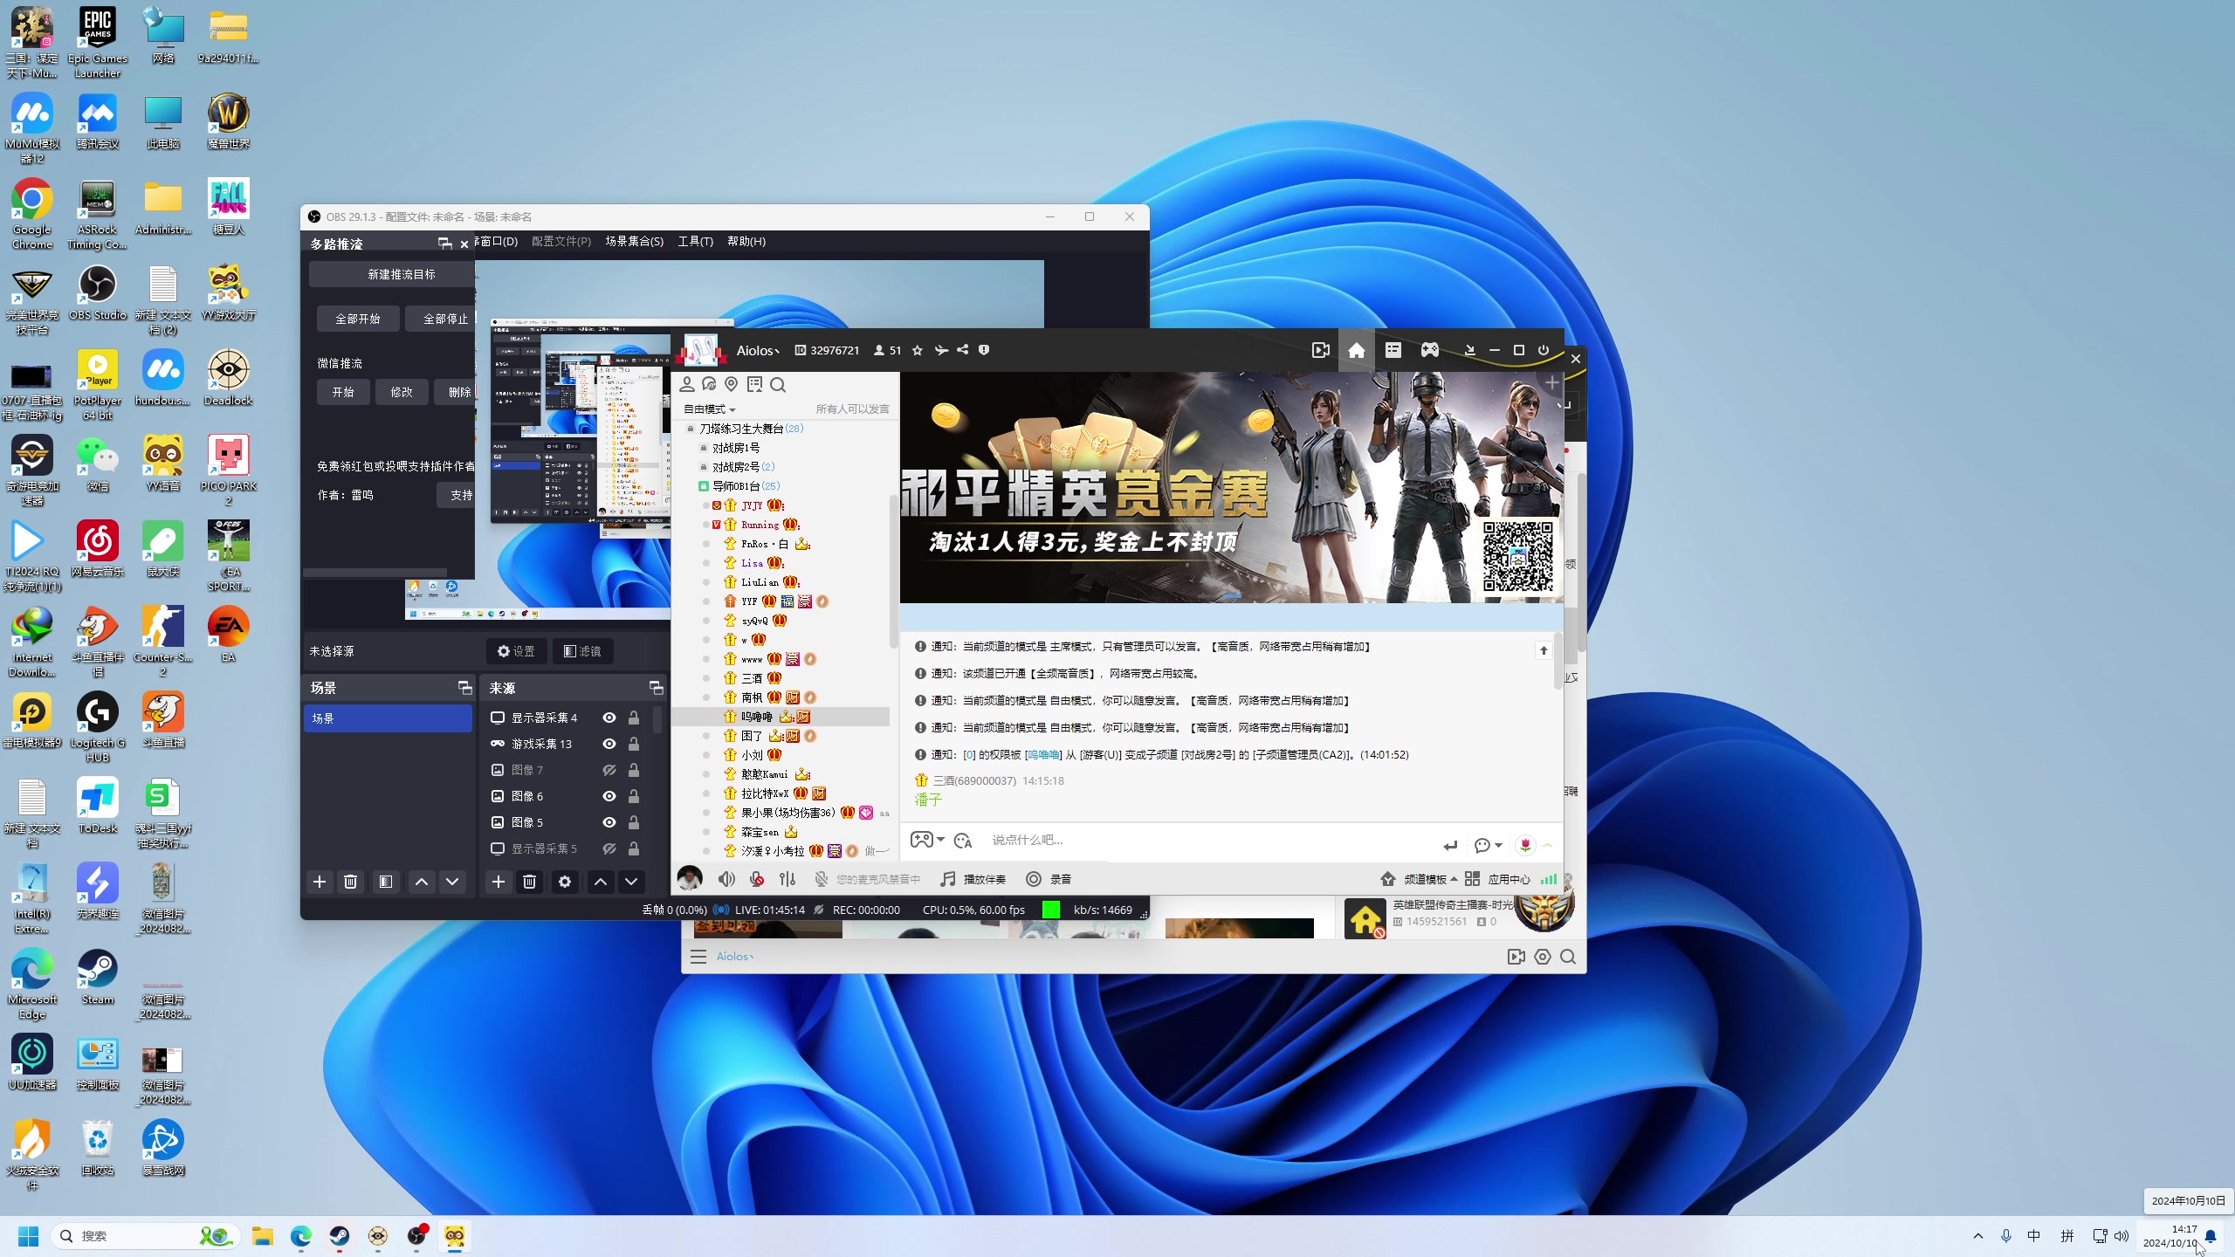This screenshot has width=2235, height=1257.
Task: Click the emoji text style icon in chat
Action: (x=963, y=841)
